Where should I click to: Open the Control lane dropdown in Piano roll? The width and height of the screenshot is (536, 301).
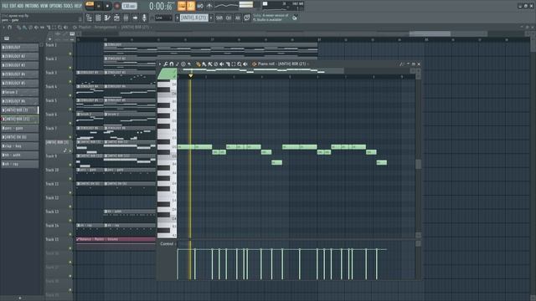[x=167, y=243]
